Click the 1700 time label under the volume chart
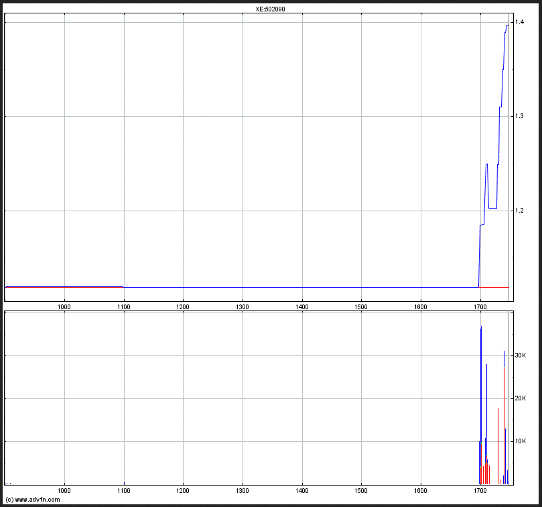Screen dimensions: 542x507 [480, 491]
